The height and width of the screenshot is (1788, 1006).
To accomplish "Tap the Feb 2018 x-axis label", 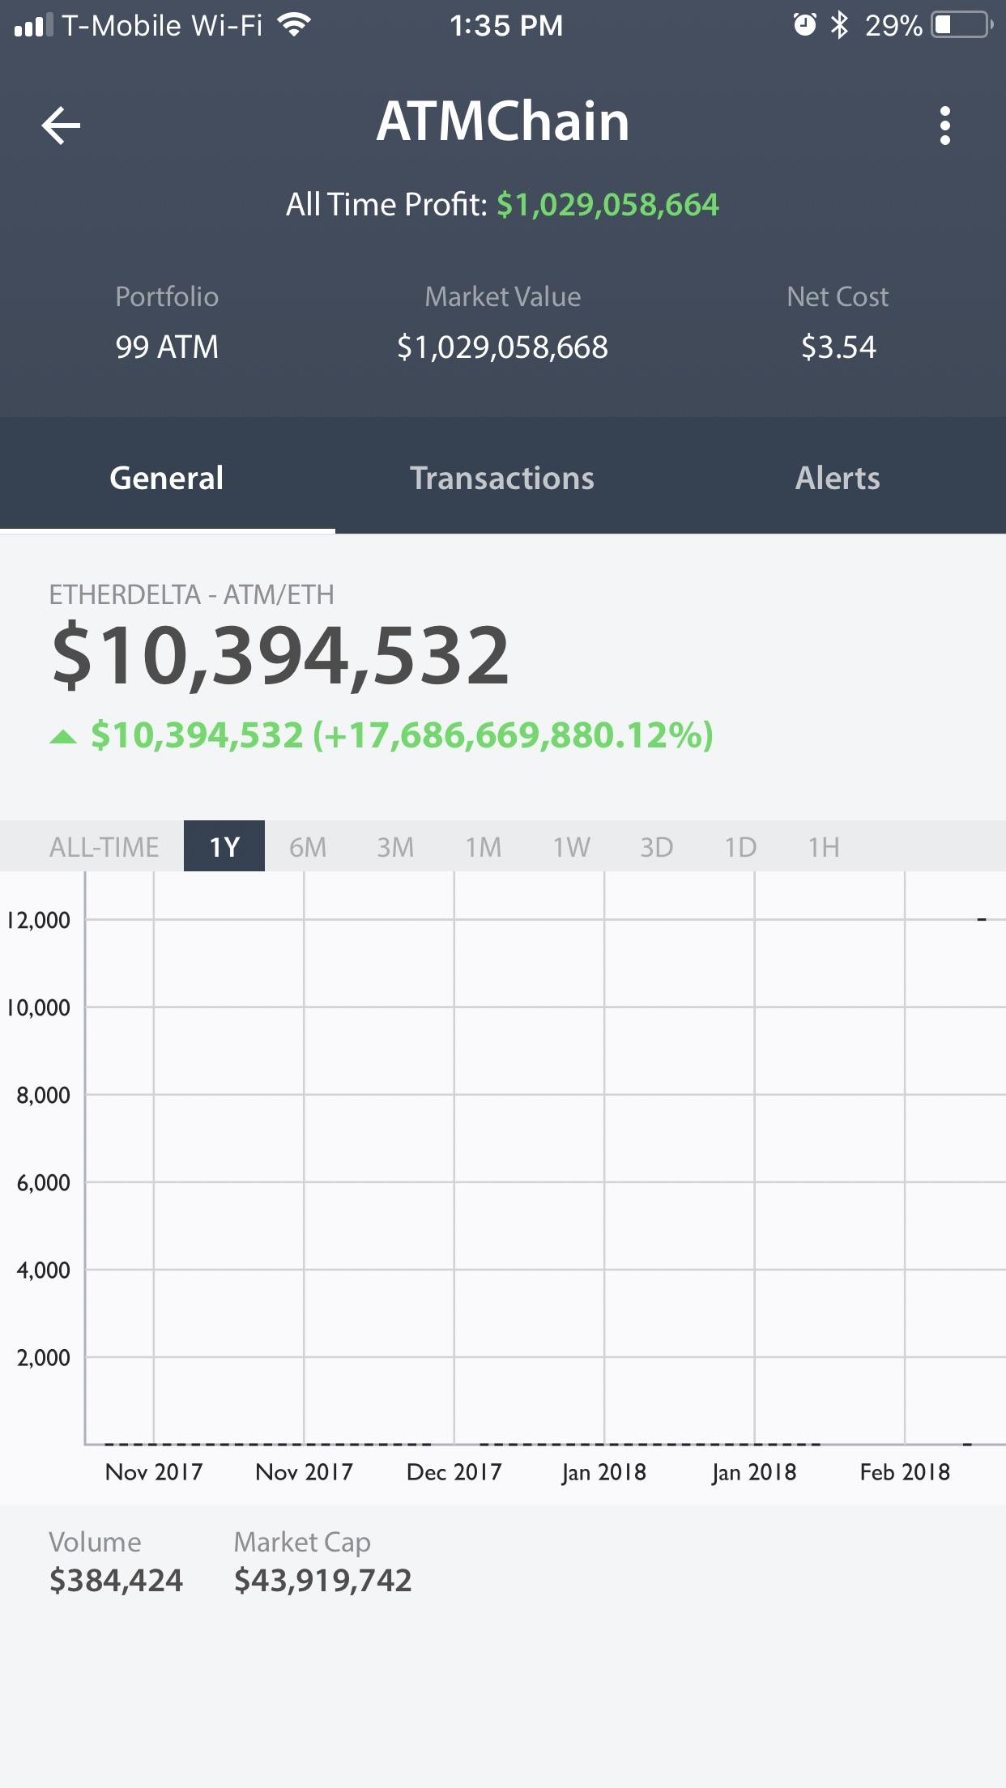I will [x=905, y=1471].
